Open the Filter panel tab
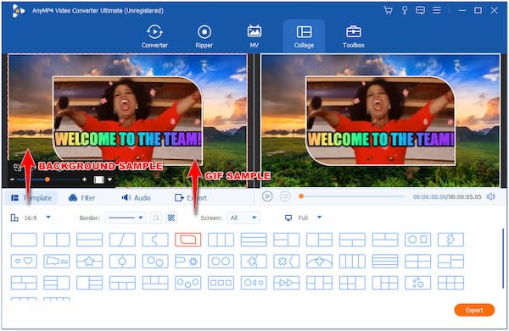 point(81,198)
